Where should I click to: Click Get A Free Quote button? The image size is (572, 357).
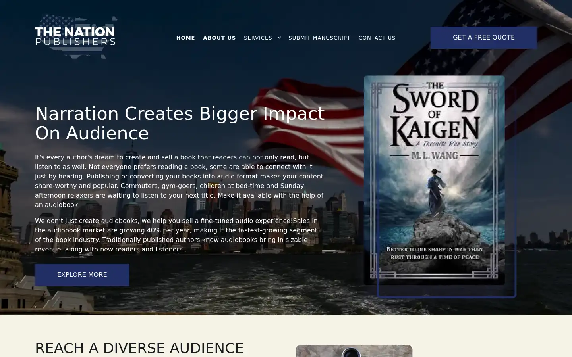click(483, 38)
